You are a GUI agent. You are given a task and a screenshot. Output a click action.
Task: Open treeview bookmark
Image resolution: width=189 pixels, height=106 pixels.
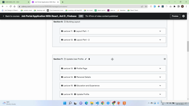[121, 10]
